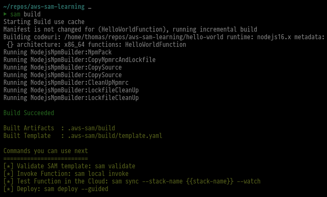Click the ~/repos/aws-sam-learning prompt path
327x197 pixels.
click(44, 7)
